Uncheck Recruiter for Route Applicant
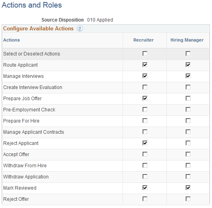Image resolution: width=212 pixels, height=208 pixels. pos(145,65)
